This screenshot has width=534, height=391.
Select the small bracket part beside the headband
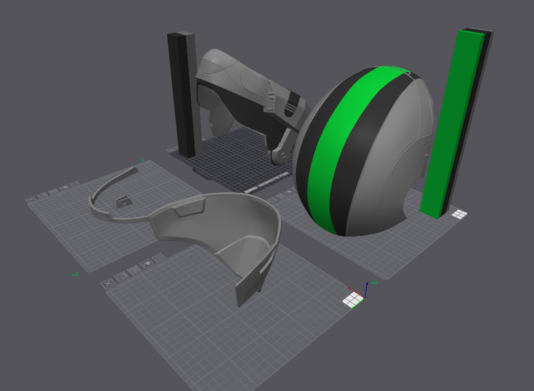[x=124, y=202]
